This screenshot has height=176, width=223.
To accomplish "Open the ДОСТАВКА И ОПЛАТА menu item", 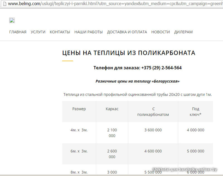I will pos(127,32).
